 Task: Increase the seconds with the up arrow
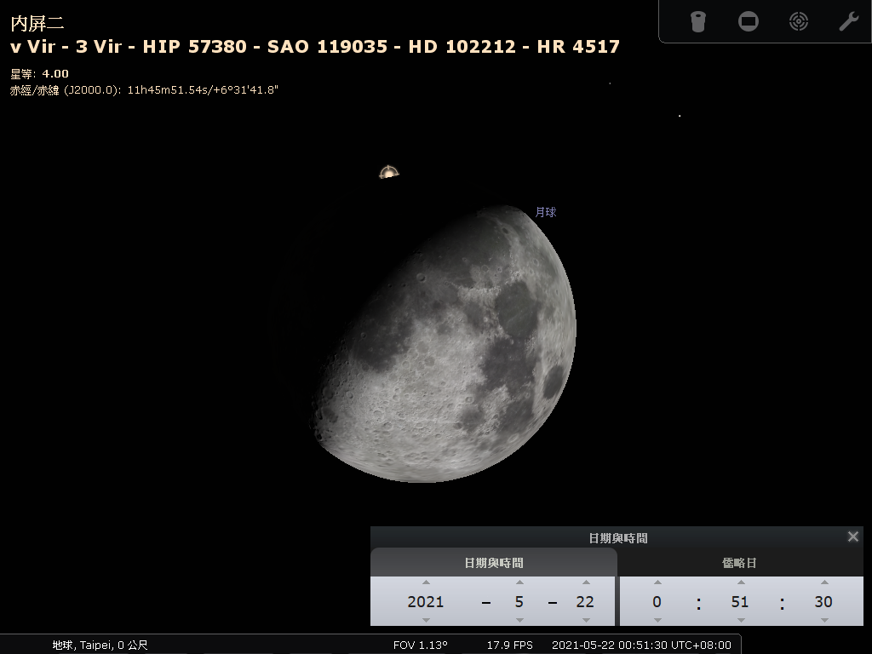823,583
